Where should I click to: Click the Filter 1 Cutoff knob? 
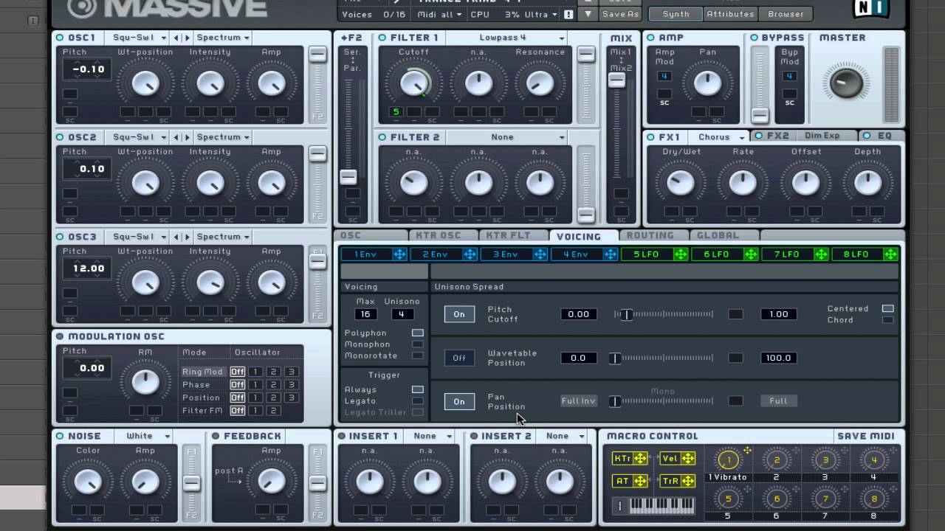click(414, 83)
